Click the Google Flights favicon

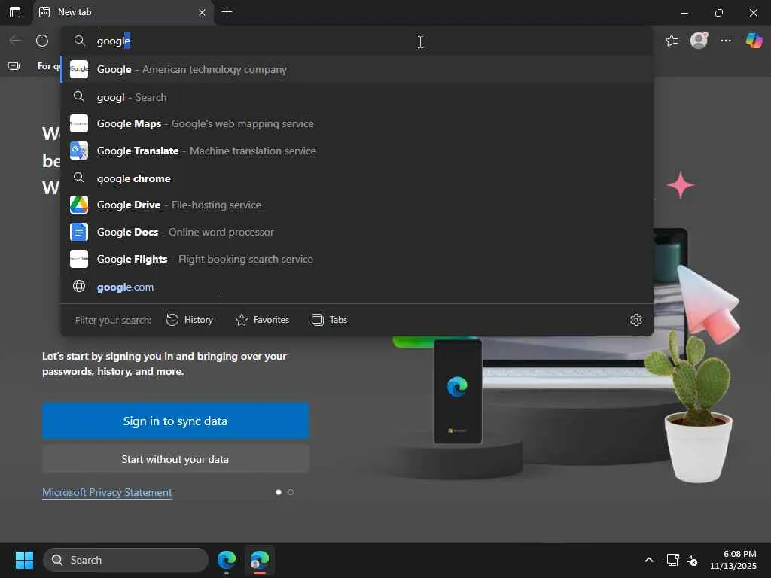78,259
